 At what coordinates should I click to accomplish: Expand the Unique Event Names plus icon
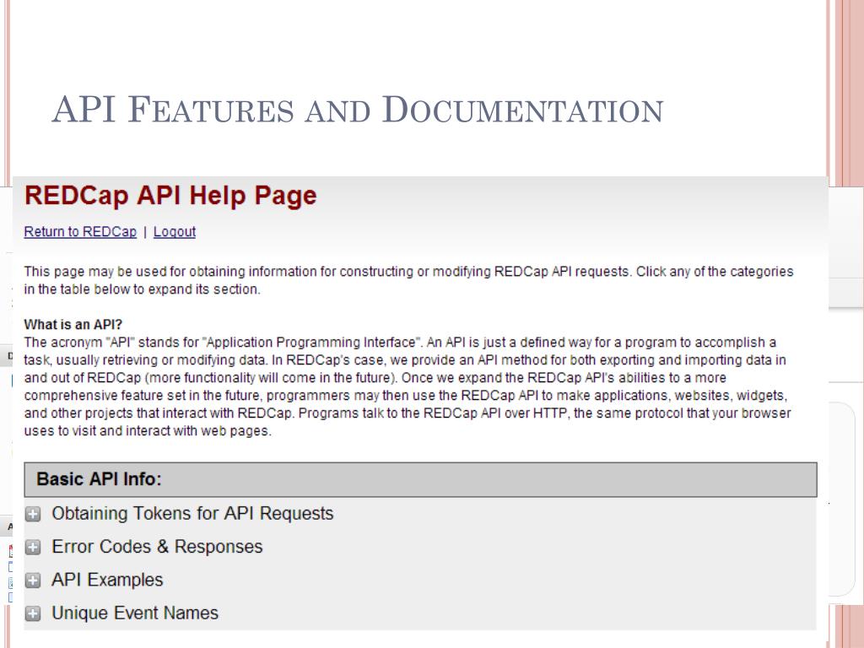(33, 613)
